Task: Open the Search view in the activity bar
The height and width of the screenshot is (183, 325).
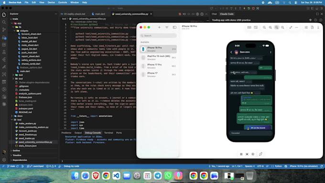Action: click(x=4, y=22)
